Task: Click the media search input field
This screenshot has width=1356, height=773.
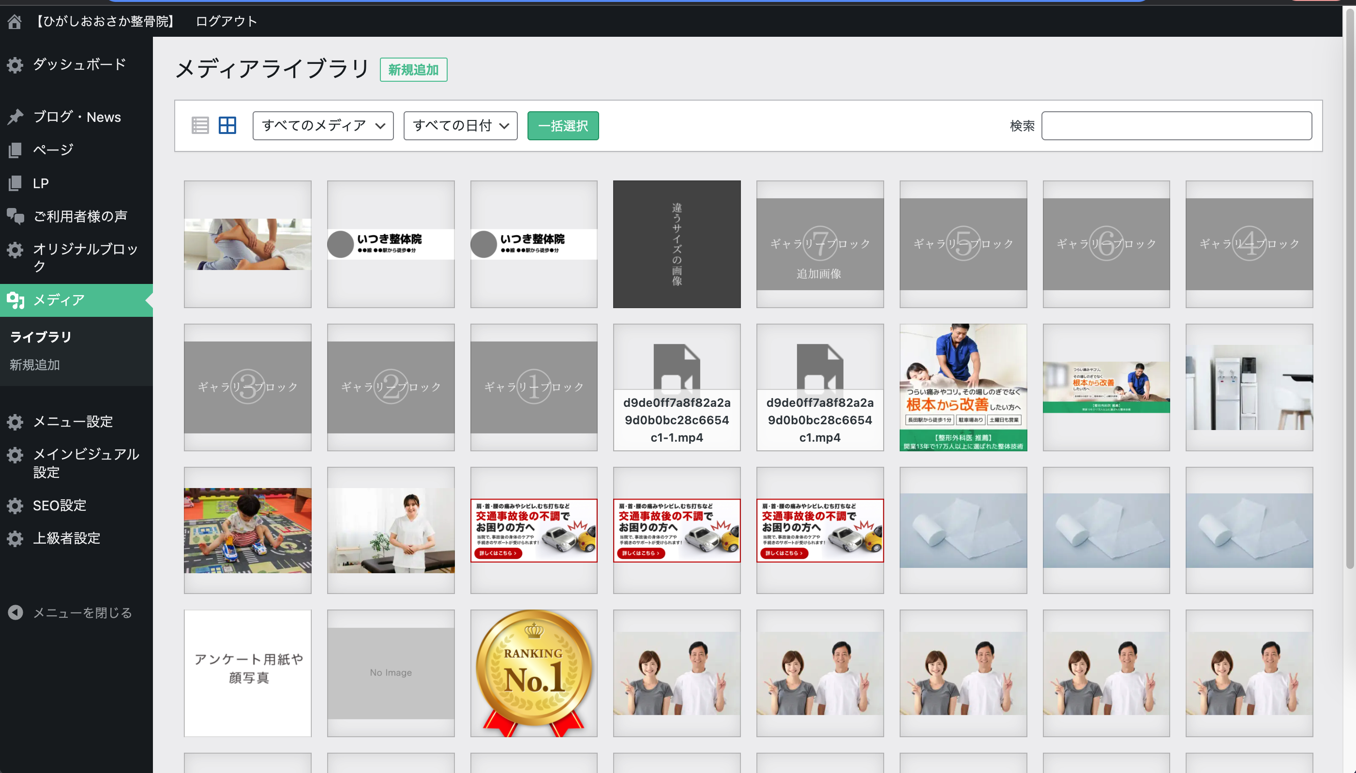Action: 1176,126
